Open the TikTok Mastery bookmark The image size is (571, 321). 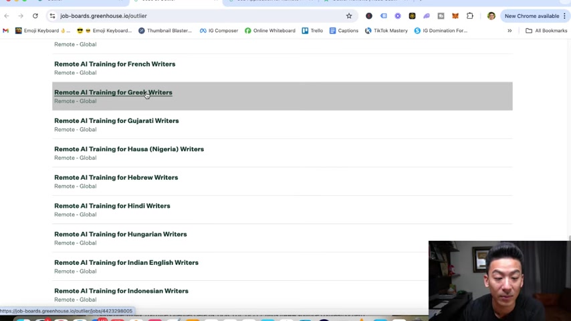pos(386,31)
